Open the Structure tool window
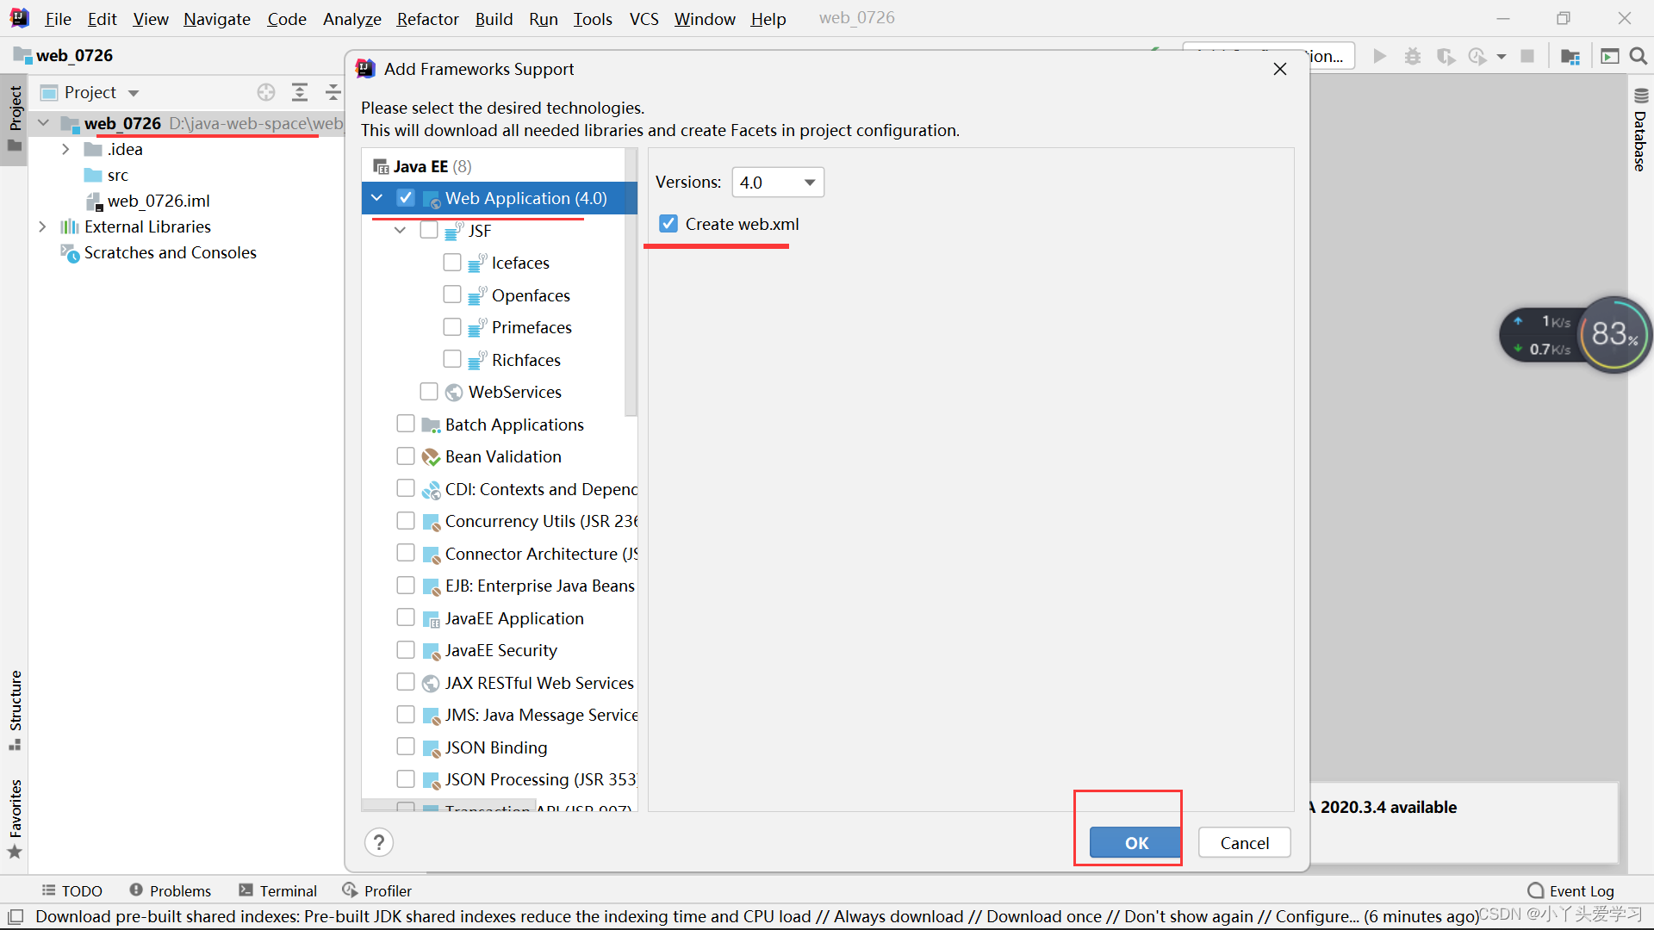The image size is (1654, 930). point(15,710)
